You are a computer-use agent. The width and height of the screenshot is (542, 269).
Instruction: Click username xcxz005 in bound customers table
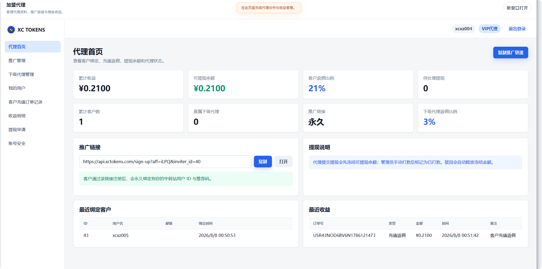pos(121,235)
